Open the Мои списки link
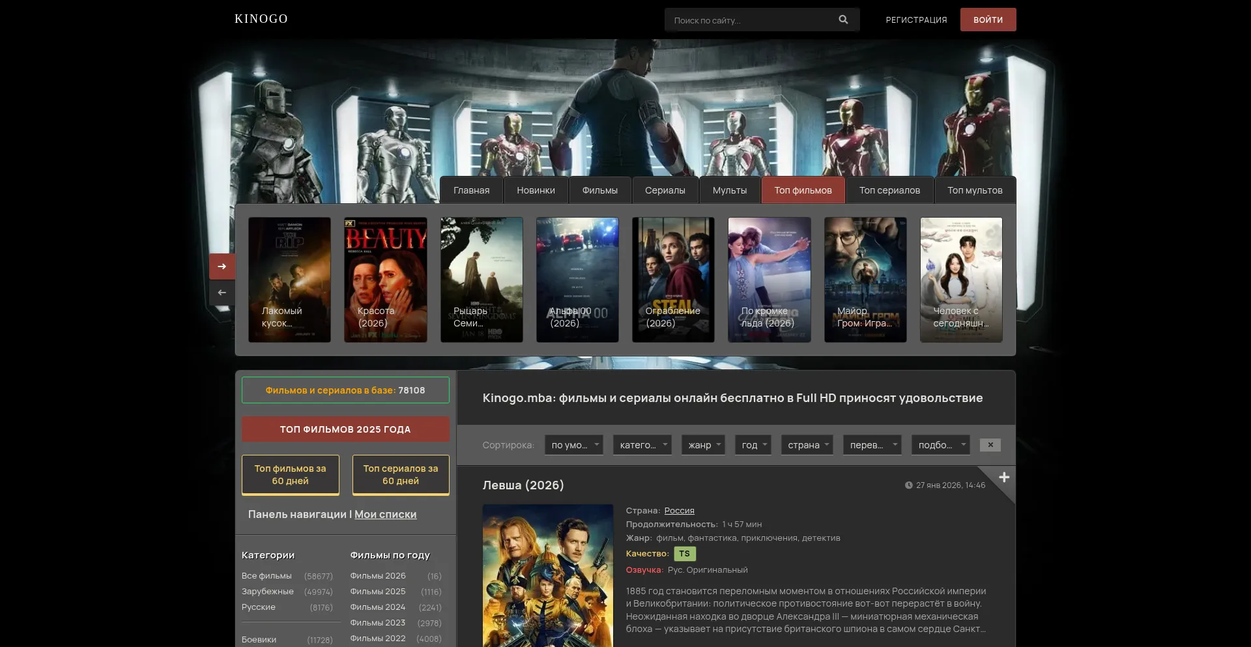Screen dimensions: 1251x647 (x=386, y=514)
